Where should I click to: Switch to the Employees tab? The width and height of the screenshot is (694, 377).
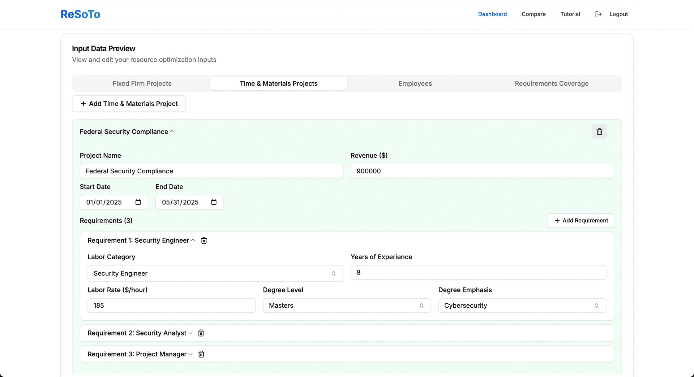click(415, 83)
